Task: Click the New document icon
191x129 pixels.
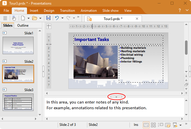Action: pos(23,18)
